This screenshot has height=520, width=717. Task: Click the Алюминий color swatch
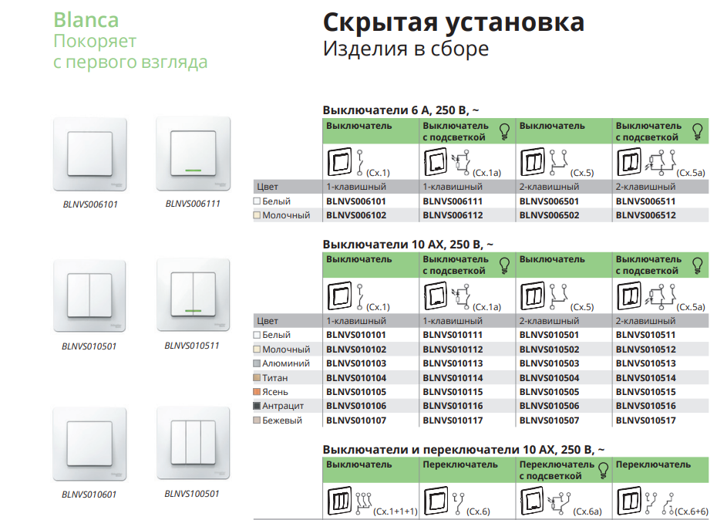click(257, 363)
